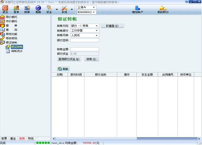
Task: Open the E000096912 account dropdown
Action: (x=86, y=12)
